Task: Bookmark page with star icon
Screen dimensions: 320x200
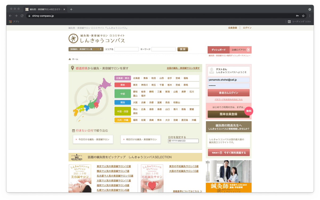Action: [x=303, y=16]
